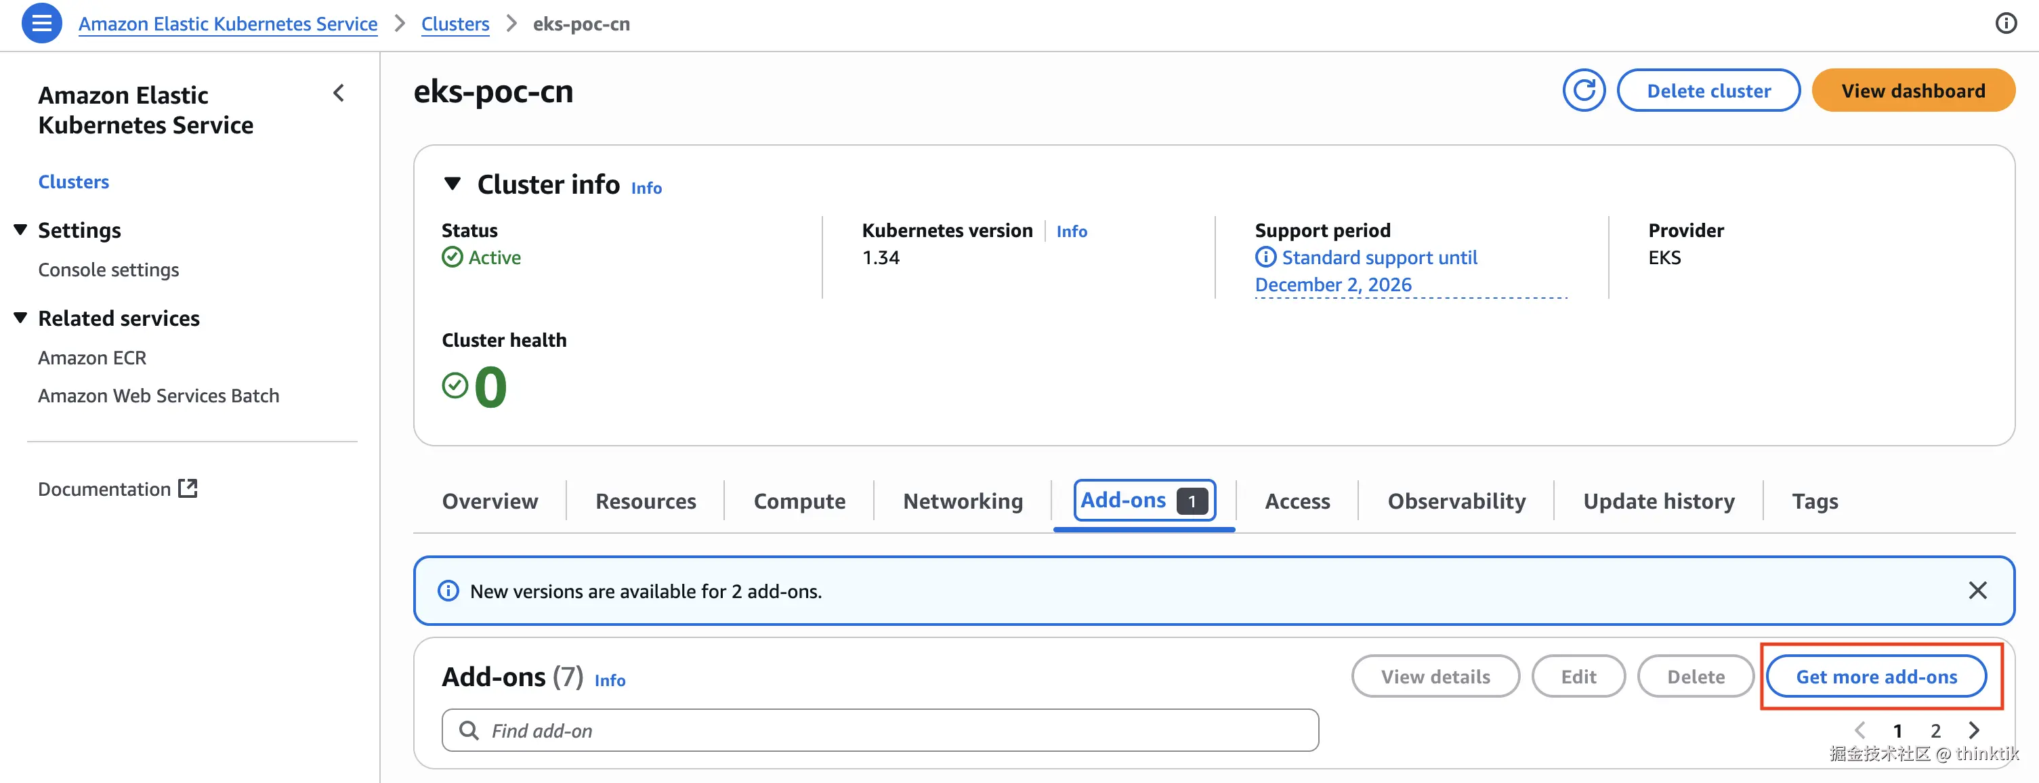The width and height of the screenshot is (2039, 783).
Task: Click the Delete cluster button
Action: click(x=1708, y=90)
